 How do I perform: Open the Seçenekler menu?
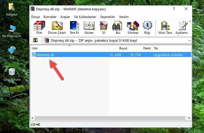tap(107, 17)
